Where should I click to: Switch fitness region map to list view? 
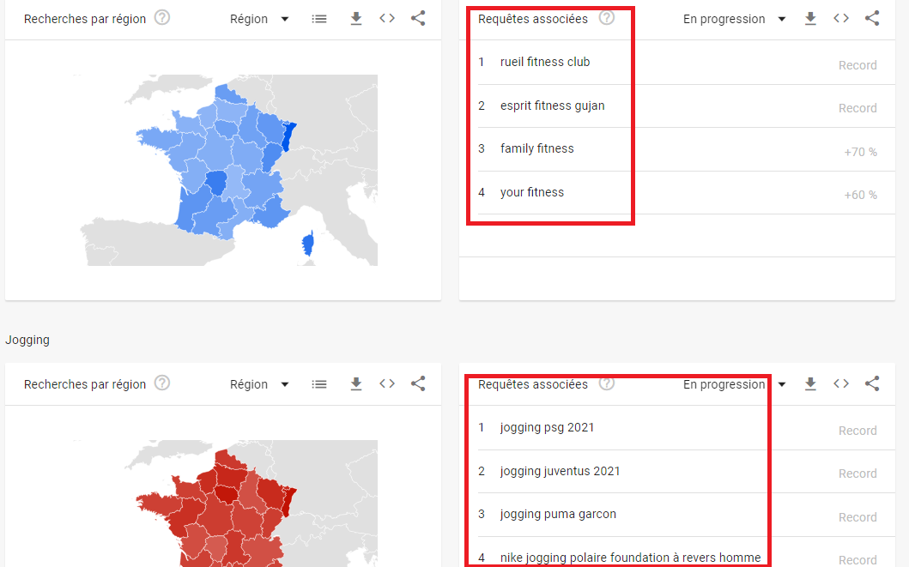[318, 19]
